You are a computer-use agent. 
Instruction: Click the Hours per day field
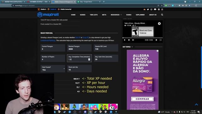click(79, 68)
